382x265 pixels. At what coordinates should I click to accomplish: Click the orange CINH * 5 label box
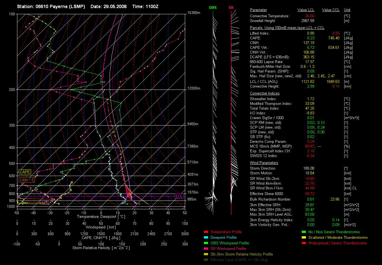(x=27, y=180)
